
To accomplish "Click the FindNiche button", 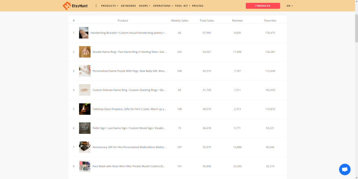I will 263,6.
